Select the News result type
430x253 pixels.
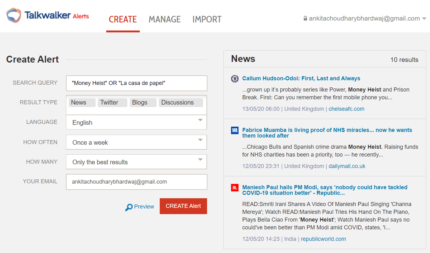[x=82, y=102]
